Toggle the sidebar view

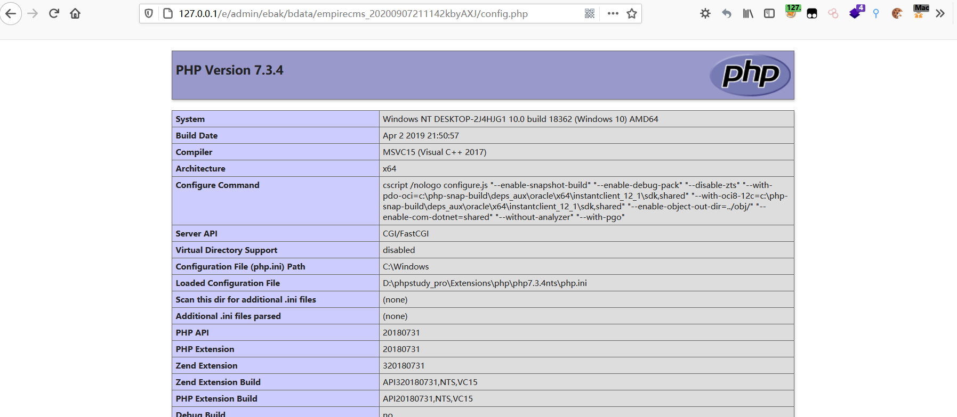click(769, 13)
